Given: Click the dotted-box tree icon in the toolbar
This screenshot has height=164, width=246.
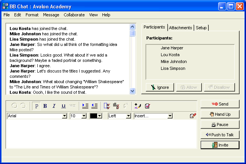Looking at the screenshot, I should pos(107,106).
